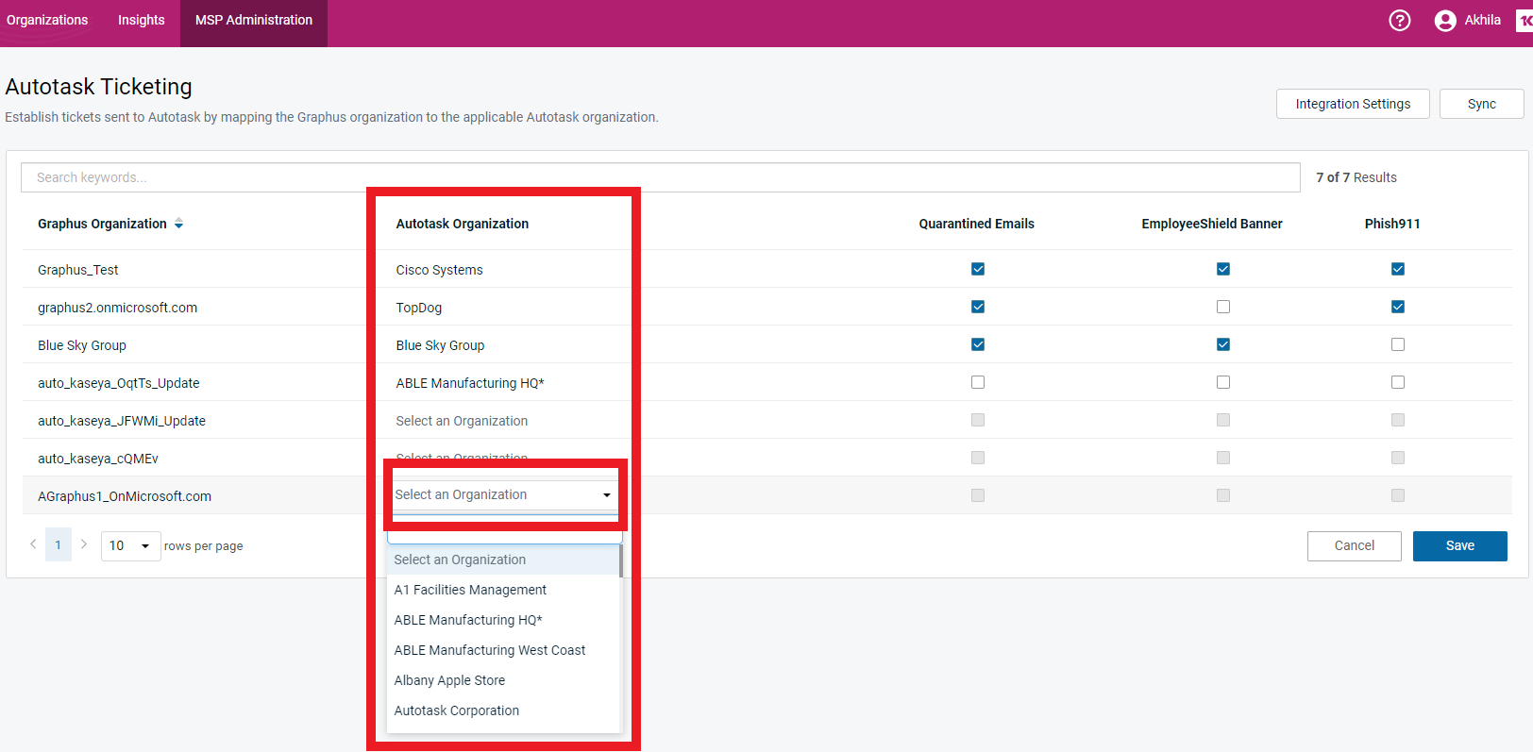The height and width of the screenshot is (752, 1533).
Task: Choose ABLE Manufacturing HQ* in dropdown list
Action: [503, 620]
